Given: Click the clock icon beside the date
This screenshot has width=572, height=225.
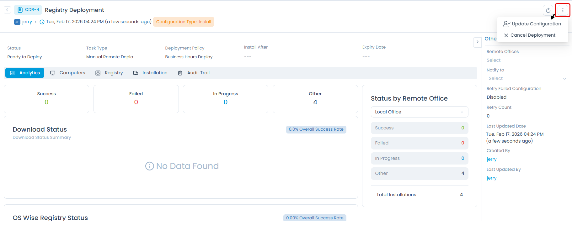Looking at the screenshot, I should [42, 22].
